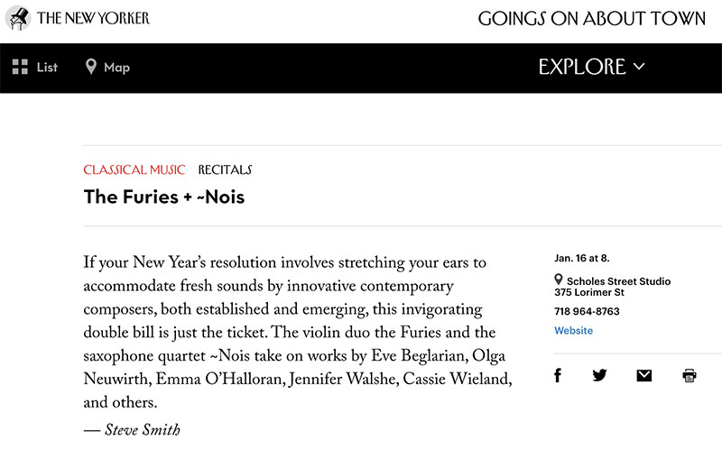Image resolution: width=722 pixels, height=449 pixels.
Task: Share event on Facebook
Action: pyautogui.click(x=558, y=375)
